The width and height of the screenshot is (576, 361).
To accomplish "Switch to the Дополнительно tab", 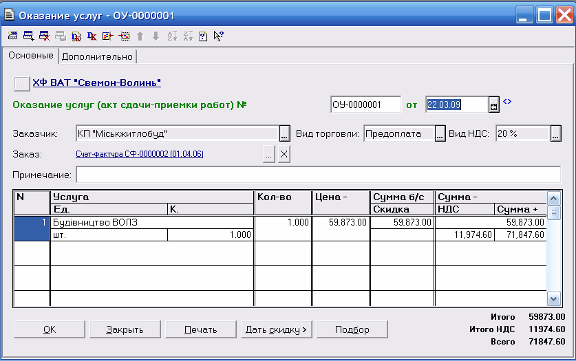I will click(x=97, y=56).
